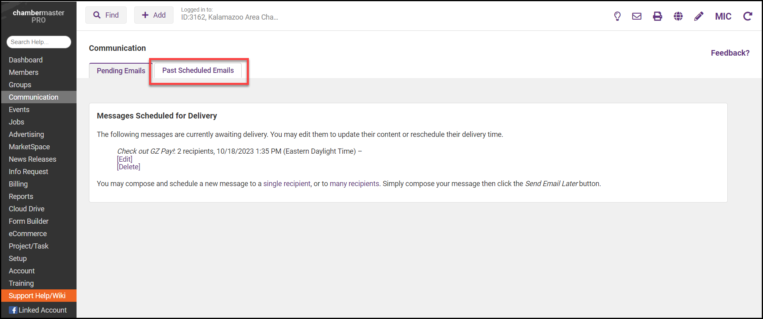This screenshot has width=763, height=319.
Task: Go to Support Help/Wiki in sidebar
Action: click(x=37, y=296)
